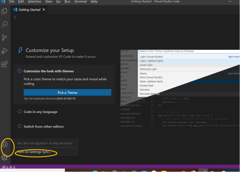Mark the 'Code in any language' step circle
Screen dimensions: 240x172
(x=20, y=111)
